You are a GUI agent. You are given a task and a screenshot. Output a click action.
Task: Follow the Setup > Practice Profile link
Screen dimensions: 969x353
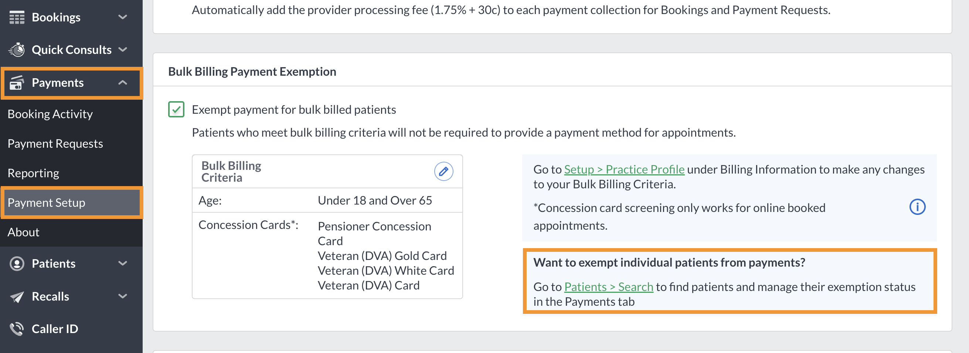point(624,169)
